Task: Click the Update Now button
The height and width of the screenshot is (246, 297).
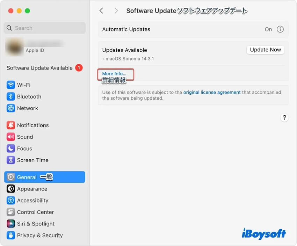Action: click(265, 50)
